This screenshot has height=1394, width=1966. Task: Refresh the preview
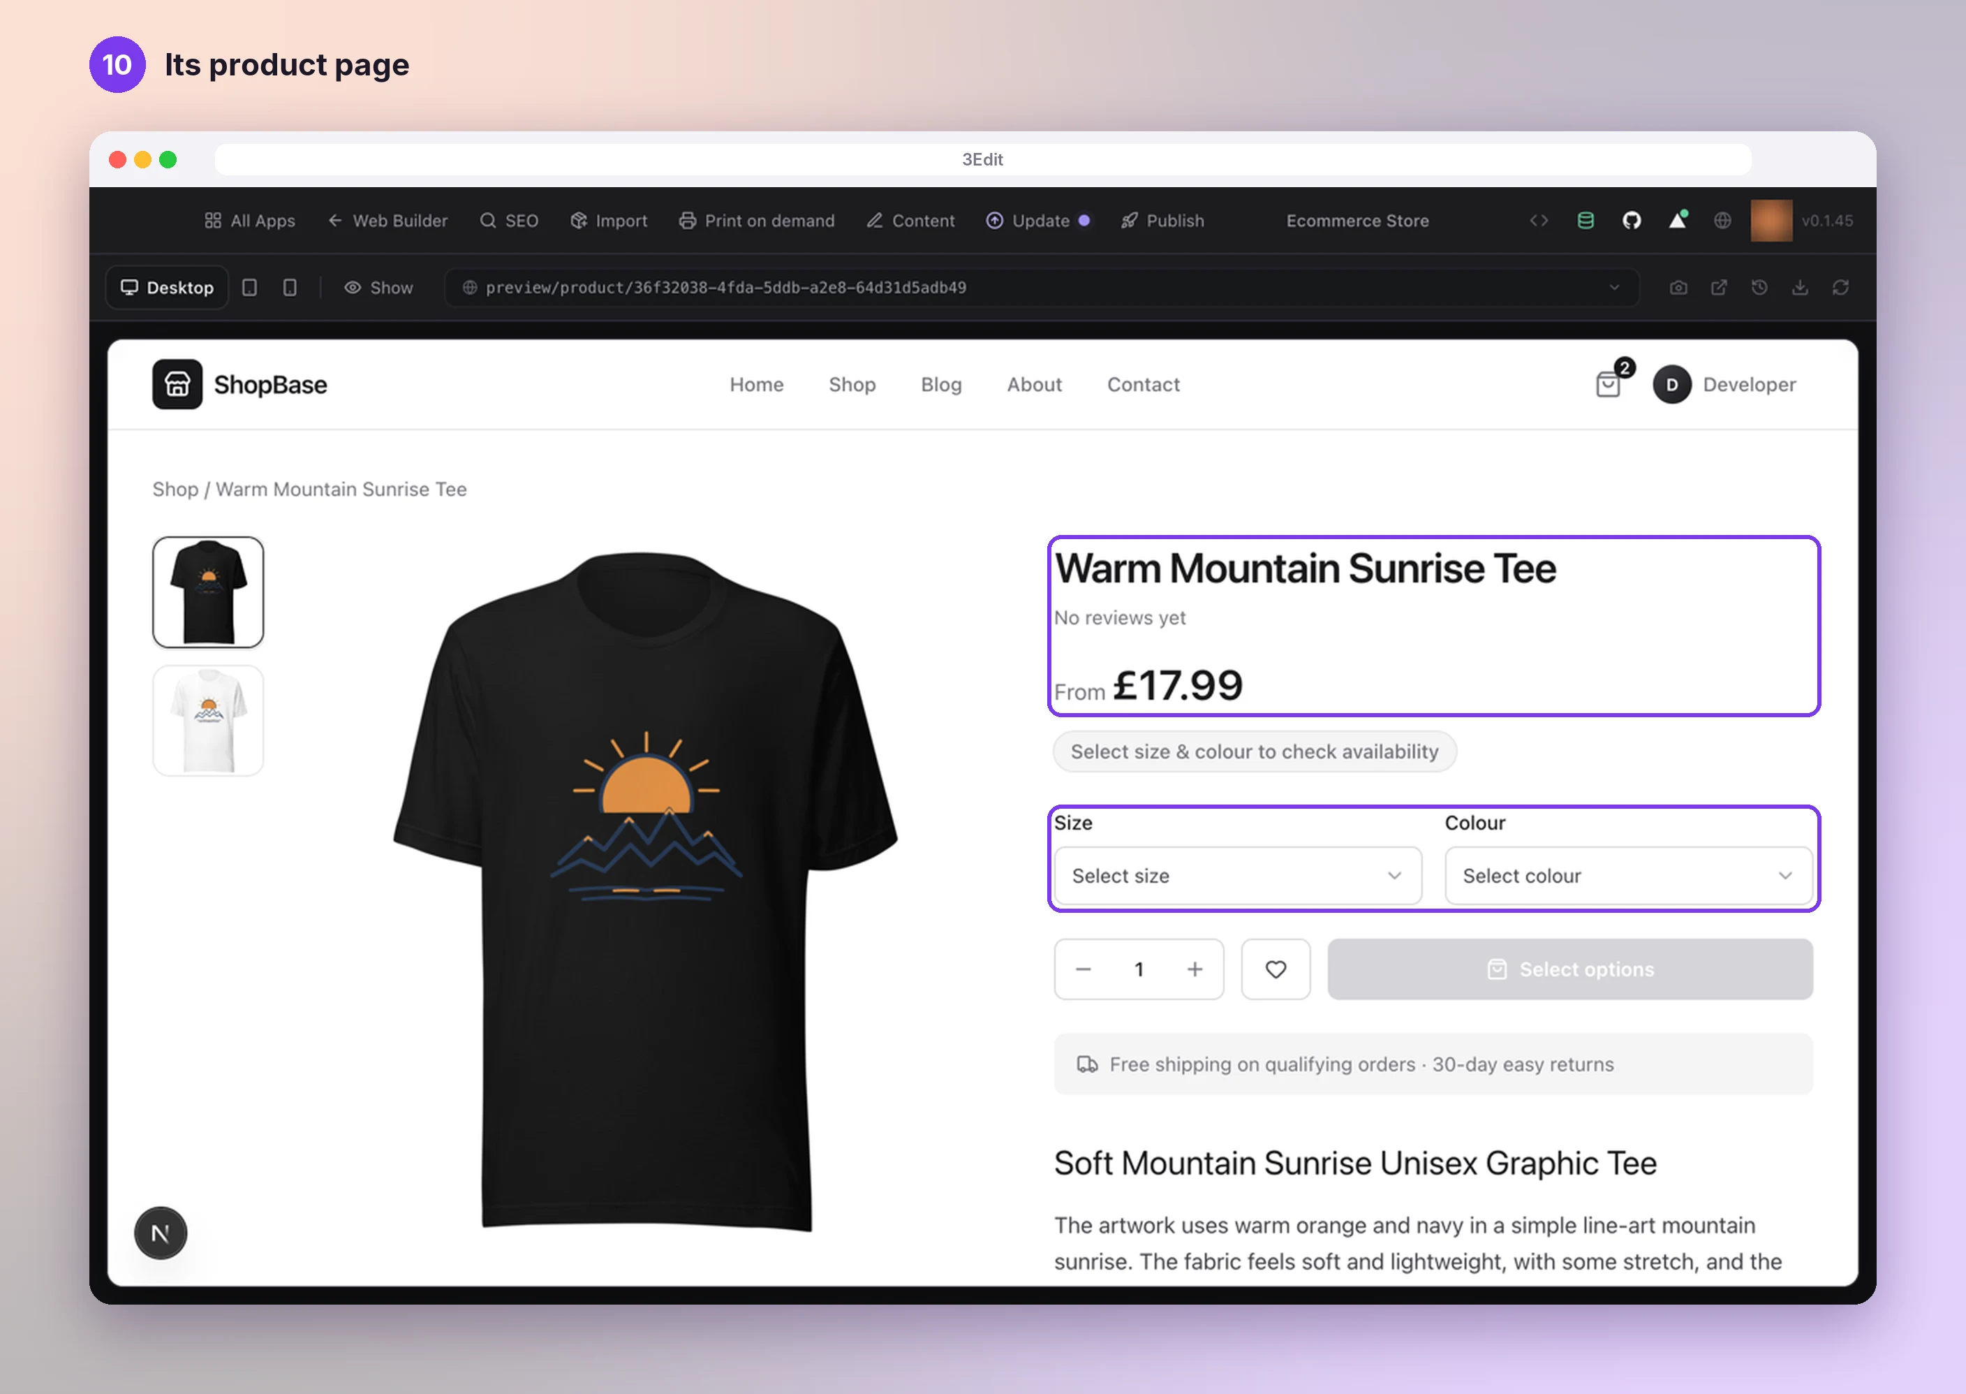(1841, 288)
